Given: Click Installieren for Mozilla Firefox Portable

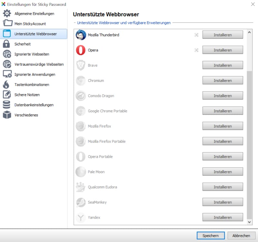Looking at the screenshot, I should click(x=223, y=141).
